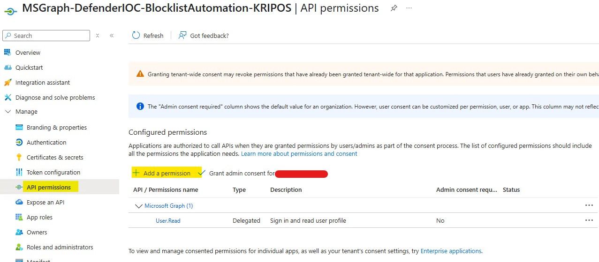This screenshot has height=262, width=599.
Task: Click the Description column header
Action: [286, 189]
